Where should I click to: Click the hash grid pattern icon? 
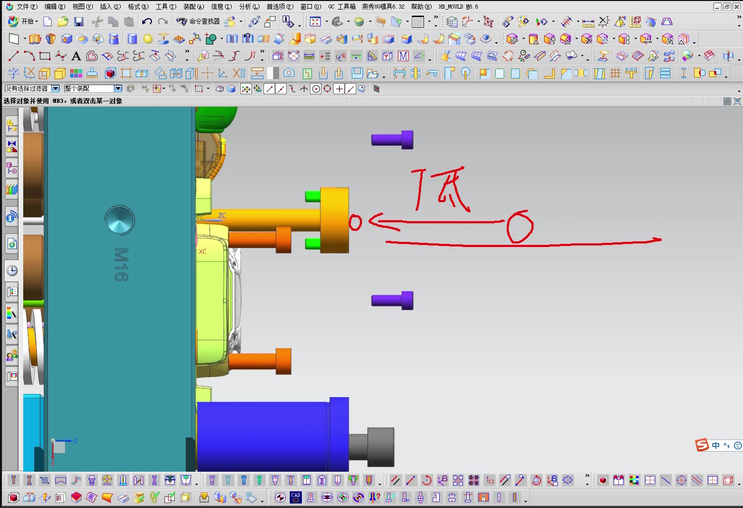(615, 73)
